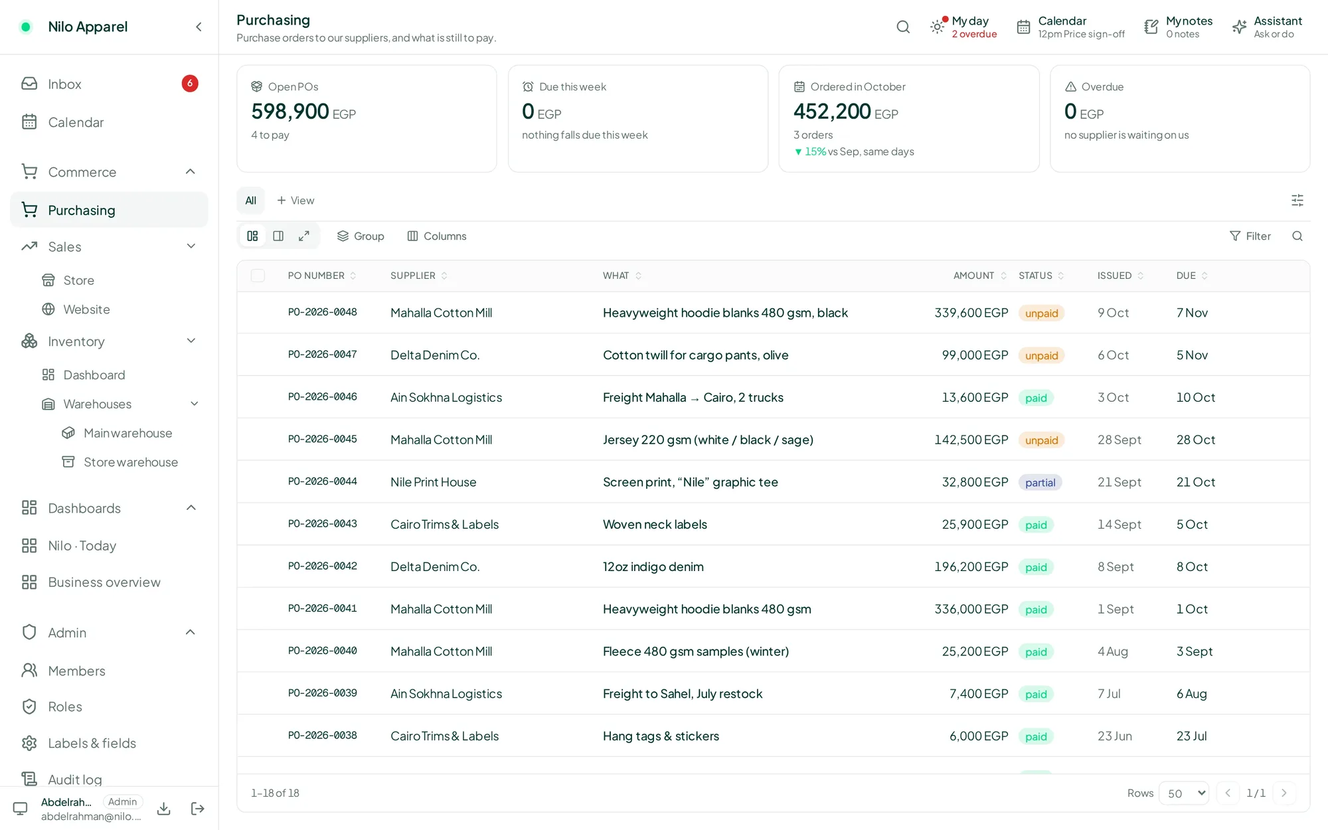The image size is (1328, 830).
Task: Switch to the grid table layout icon
Action: (x=252, y=236)
